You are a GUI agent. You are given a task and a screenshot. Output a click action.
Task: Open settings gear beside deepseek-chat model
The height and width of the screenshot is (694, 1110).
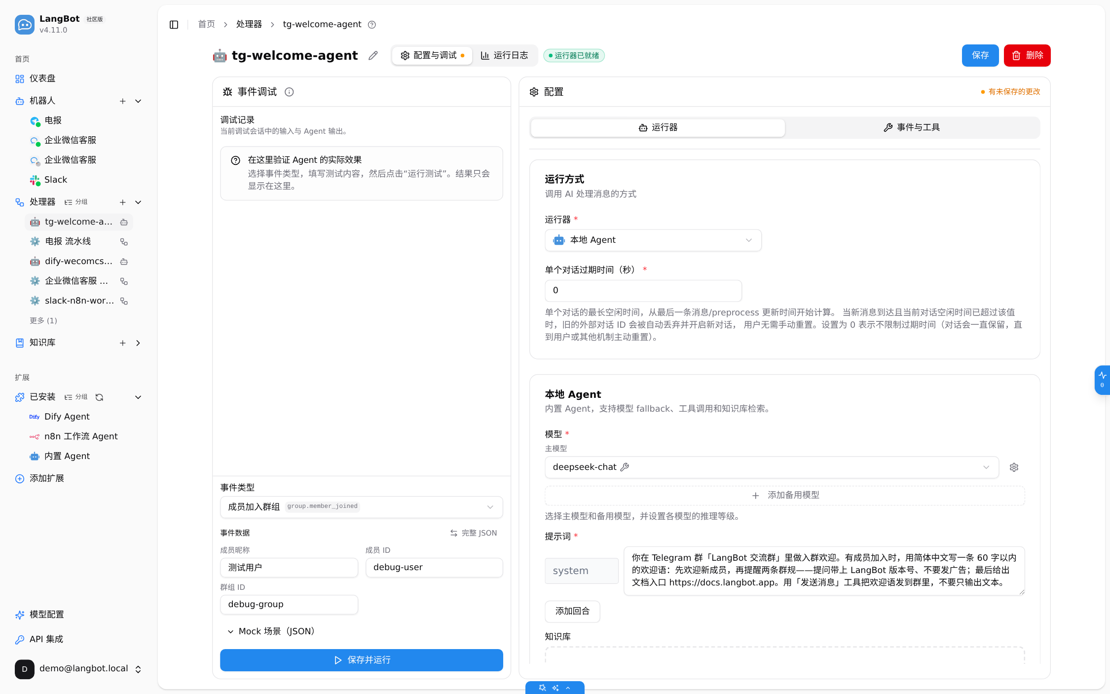tap(1014, 467)
